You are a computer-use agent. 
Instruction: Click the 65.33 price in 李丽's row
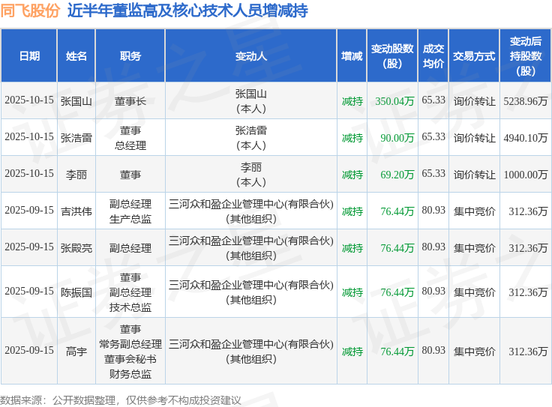click(433, 174)
